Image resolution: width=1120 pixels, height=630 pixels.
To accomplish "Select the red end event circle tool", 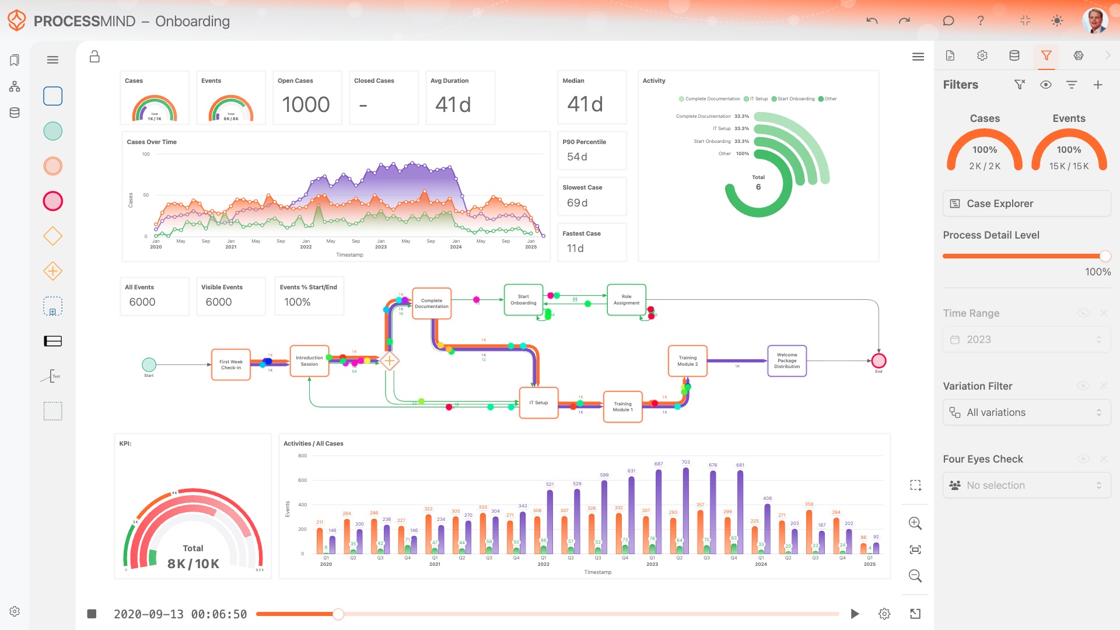I will tap(52, 201).
